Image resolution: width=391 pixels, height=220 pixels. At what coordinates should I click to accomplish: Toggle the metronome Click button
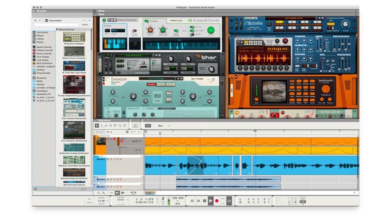coord(163,199)
